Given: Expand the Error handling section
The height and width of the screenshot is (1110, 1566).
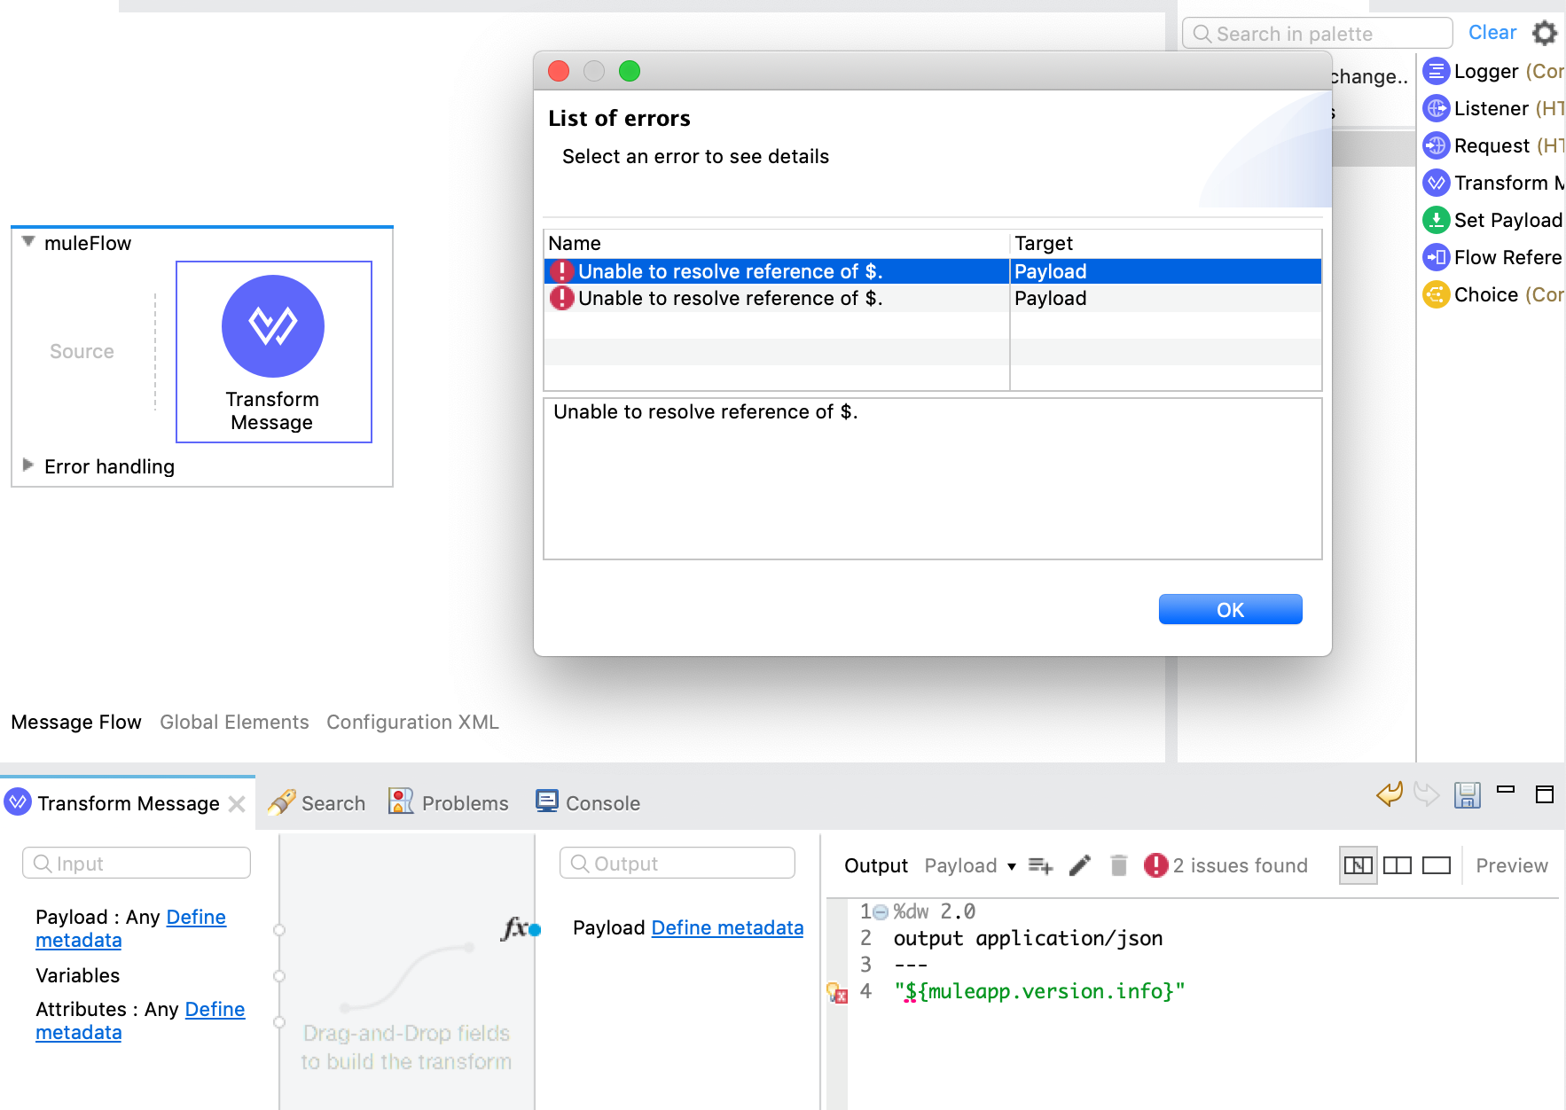Looking at the screenshot, I should coord(28,465).
